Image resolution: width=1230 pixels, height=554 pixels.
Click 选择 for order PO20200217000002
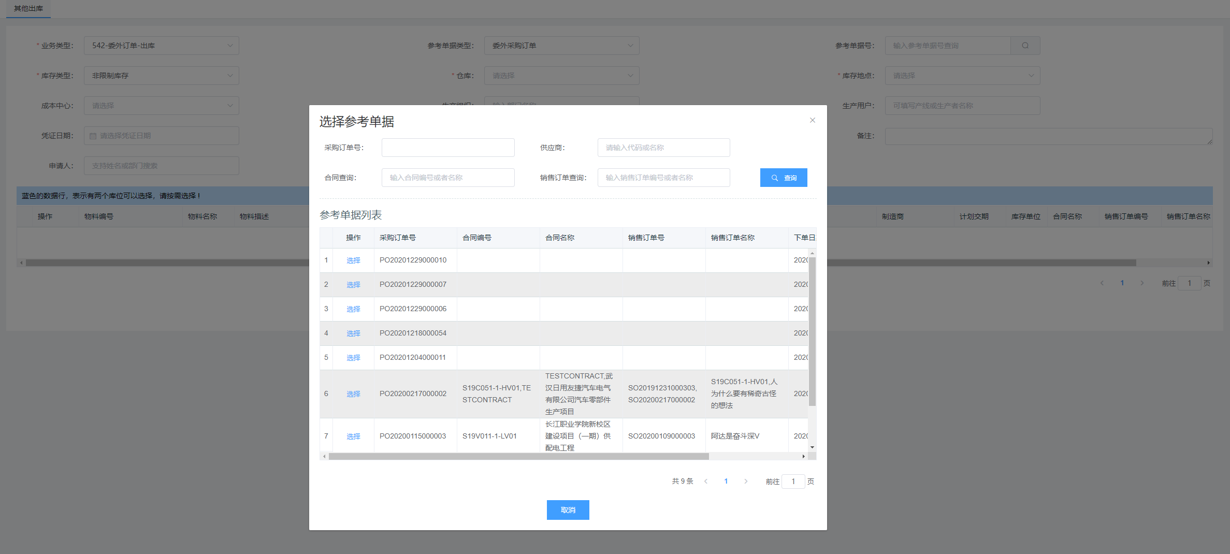(x=353, y=394)
